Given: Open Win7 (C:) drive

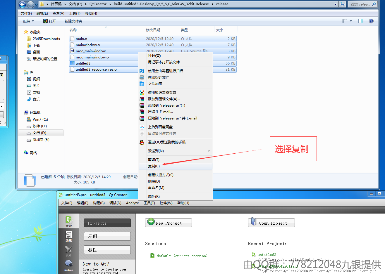Looking at the screenshot, I should click(x=37, y=119).
